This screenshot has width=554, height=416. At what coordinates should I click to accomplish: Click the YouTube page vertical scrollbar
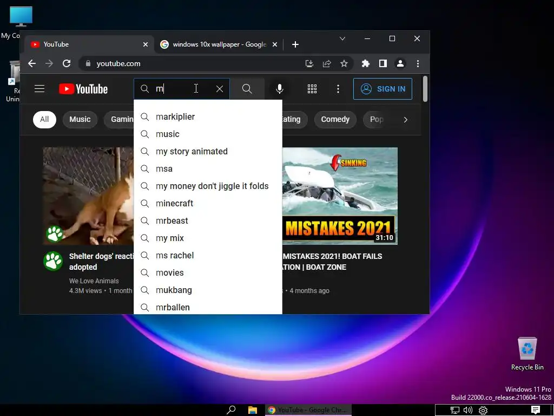[425, 89]
